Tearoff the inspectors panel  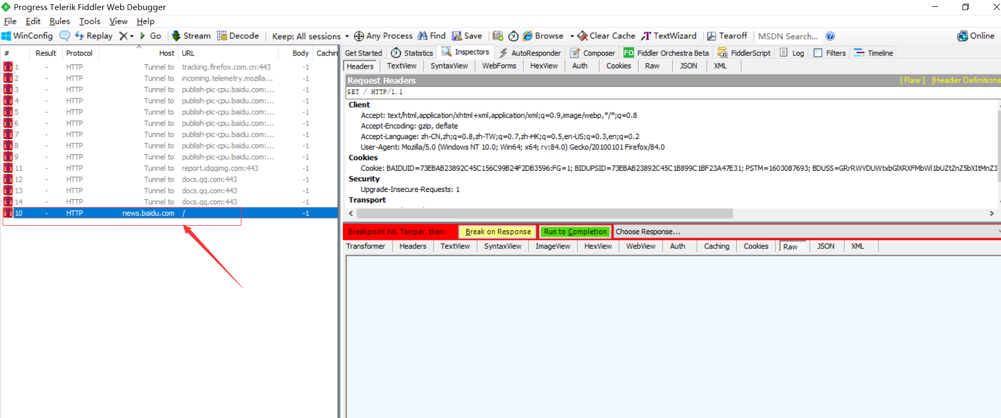click(727, 36)
